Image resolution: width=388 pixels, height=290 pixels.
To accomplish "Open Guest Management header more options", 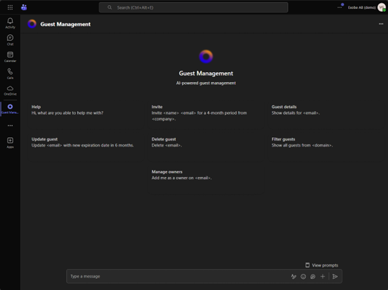I will point(381,24).
